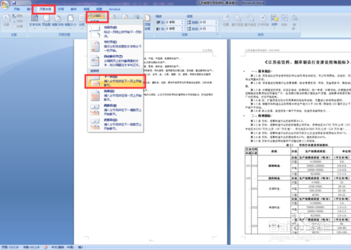Open the Page Color picker
351x250 pixels.
(136, 17)
